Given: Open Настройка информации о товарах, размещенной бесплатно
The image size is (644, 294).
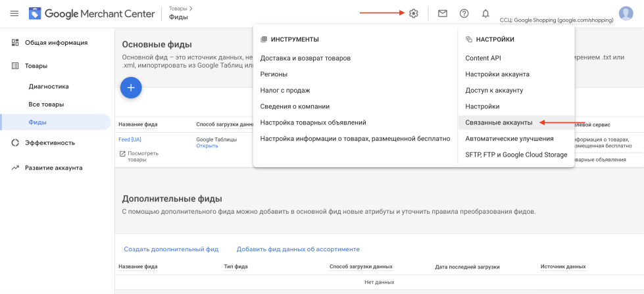Looking at the screenshot, I should (355, 139).
